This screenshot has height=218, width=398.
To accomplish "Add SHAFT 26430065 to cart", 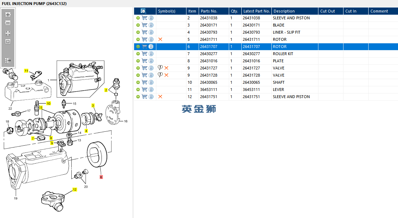I will 144,82.
